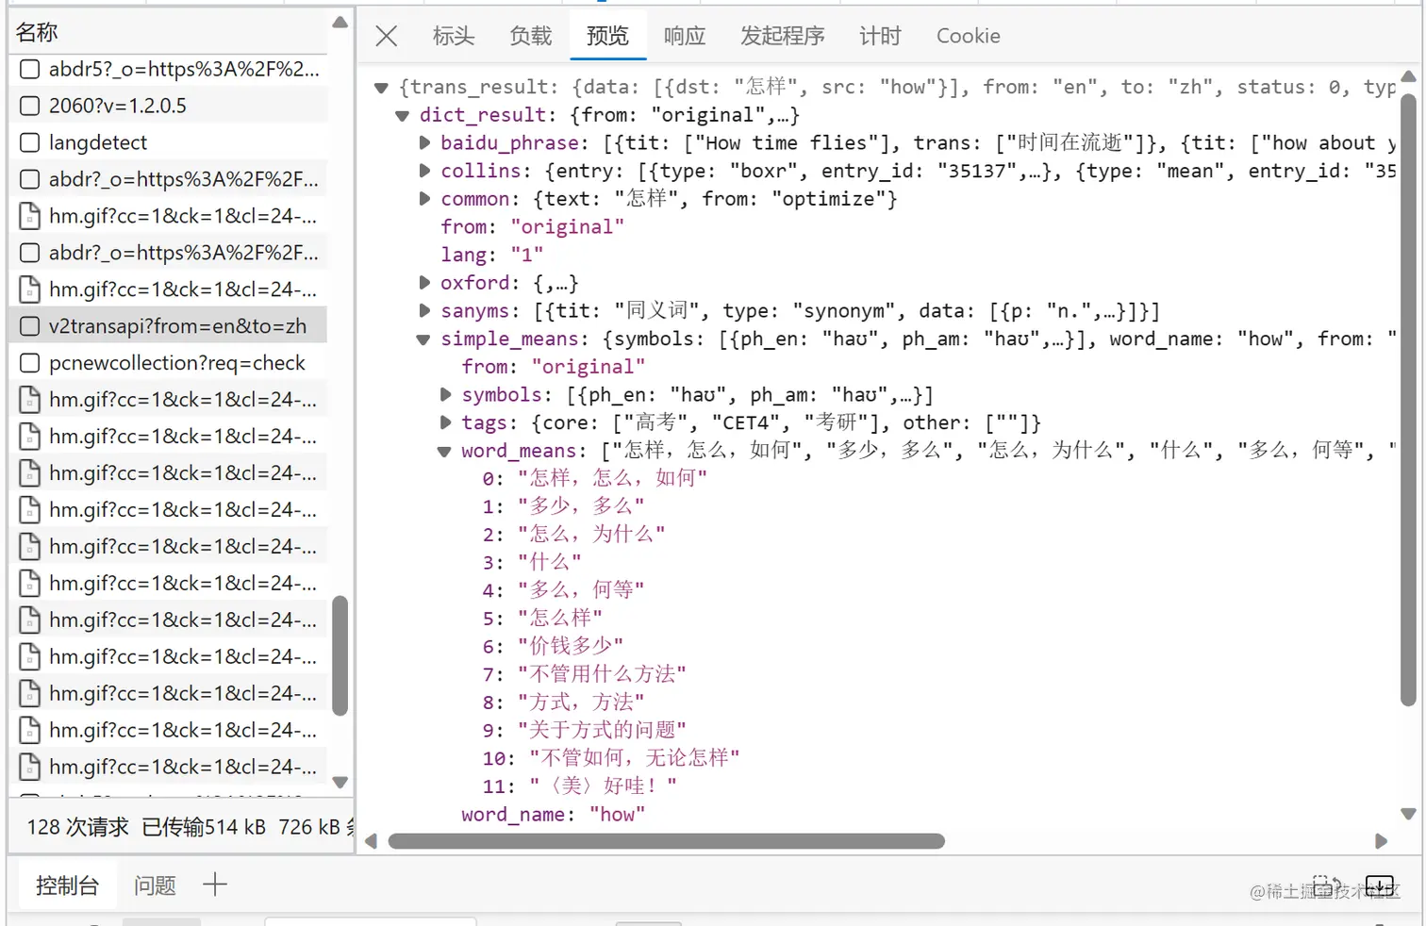Expand the common node

coord(424,199)
